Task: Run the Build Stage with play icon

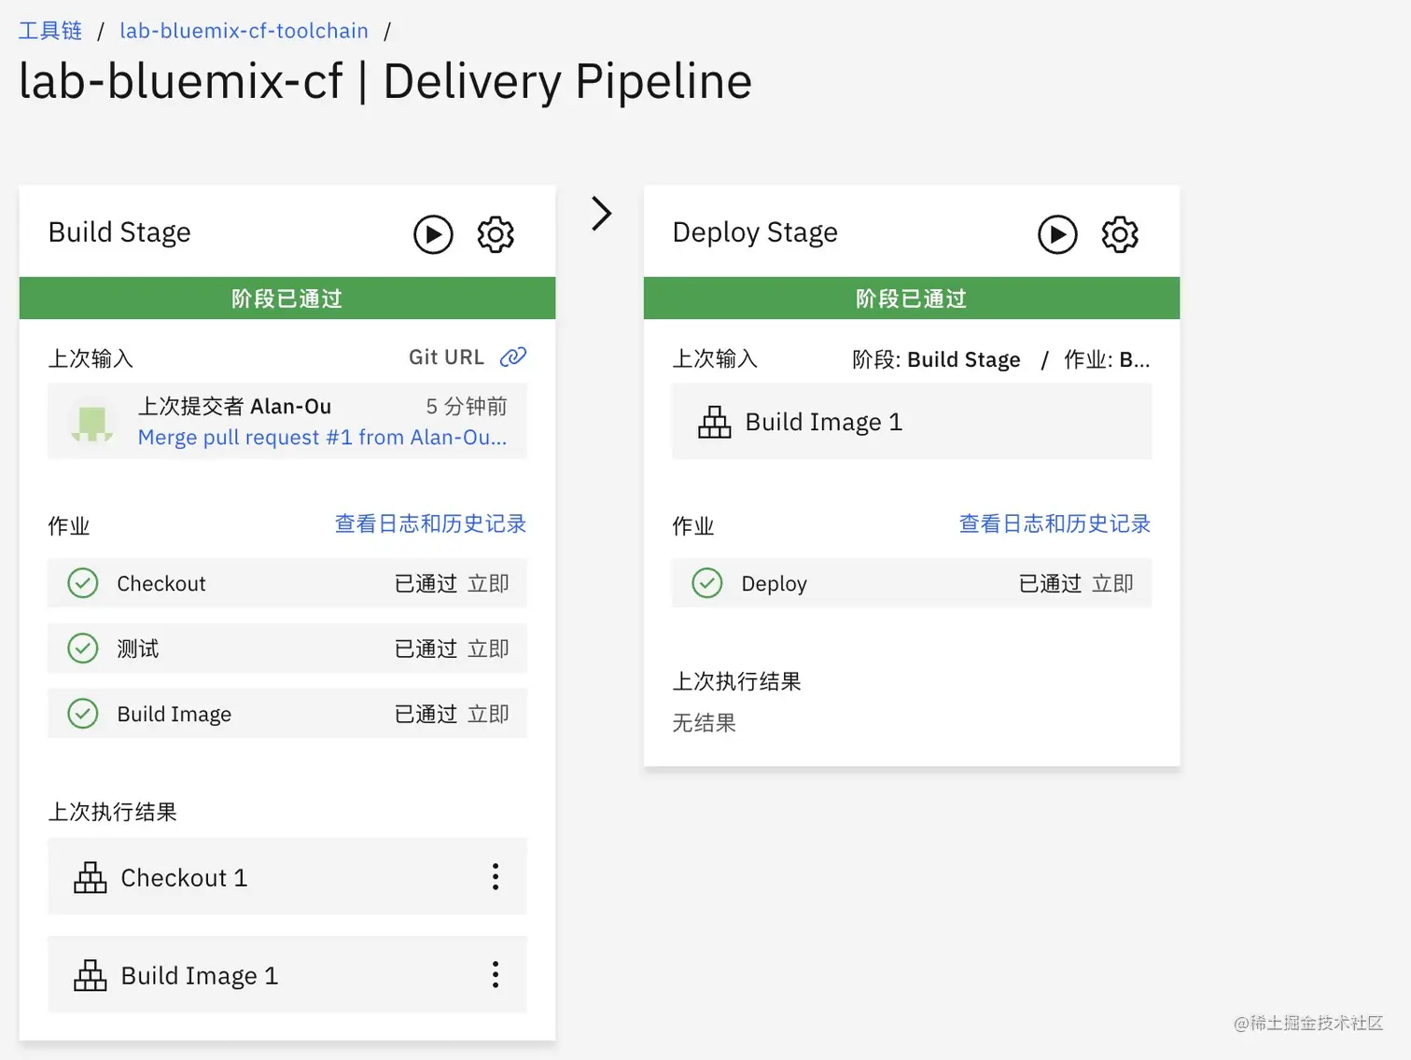Action: click(x=433, y=234)
